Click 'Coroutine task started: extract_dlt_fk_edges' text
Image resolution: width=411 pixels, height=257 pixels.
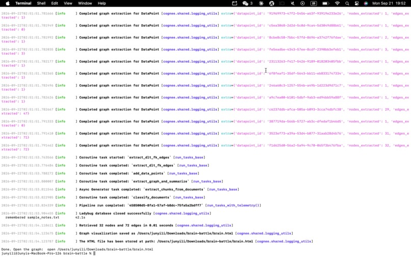coord(125,158)
